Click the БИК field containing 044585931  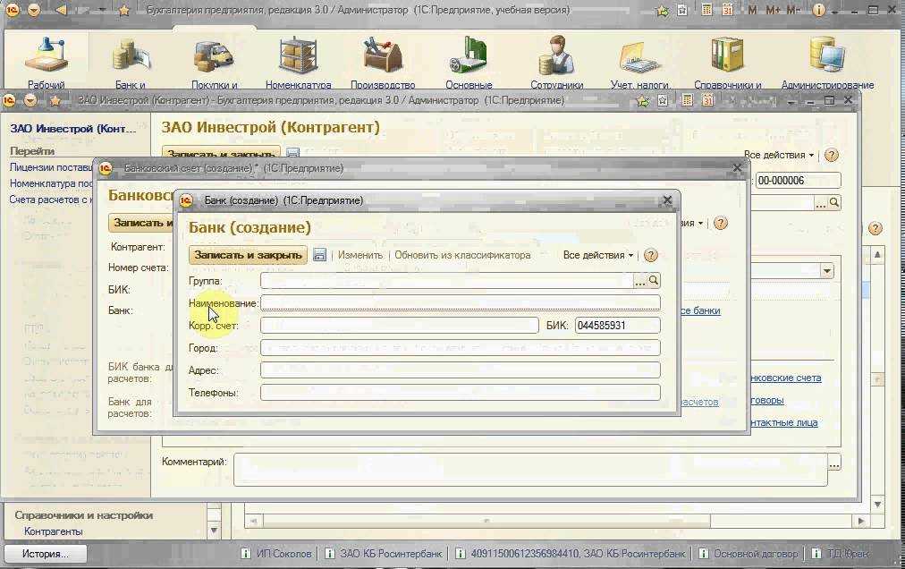click(x=618, y=326)
